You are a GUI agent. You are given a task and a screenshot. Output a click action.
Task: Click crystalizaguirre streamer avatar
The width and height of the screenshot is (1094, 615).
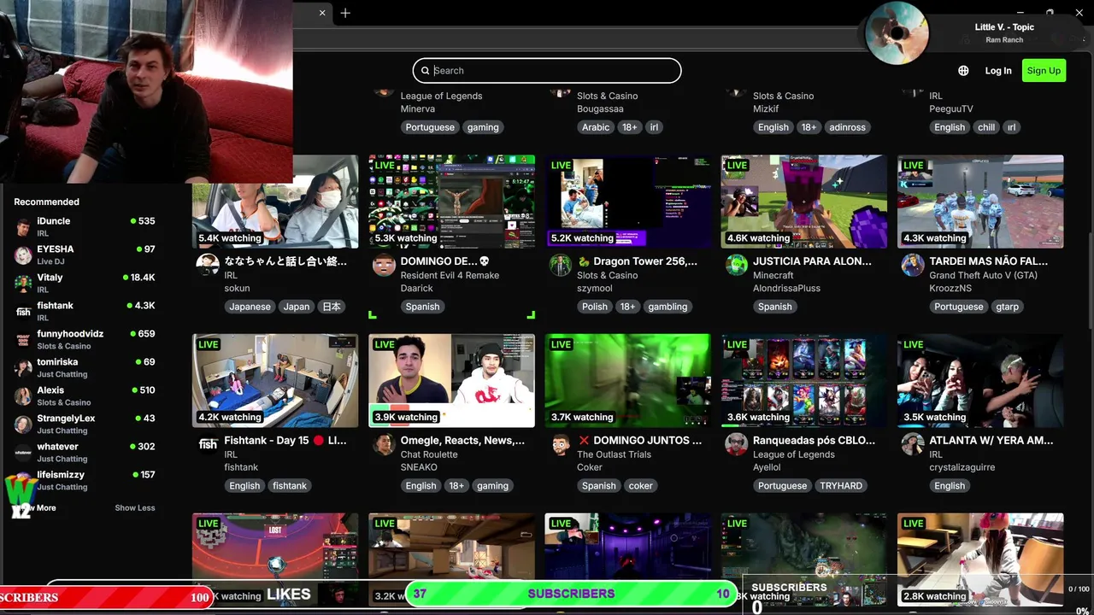pyautogui.click(x=912, y=444)
